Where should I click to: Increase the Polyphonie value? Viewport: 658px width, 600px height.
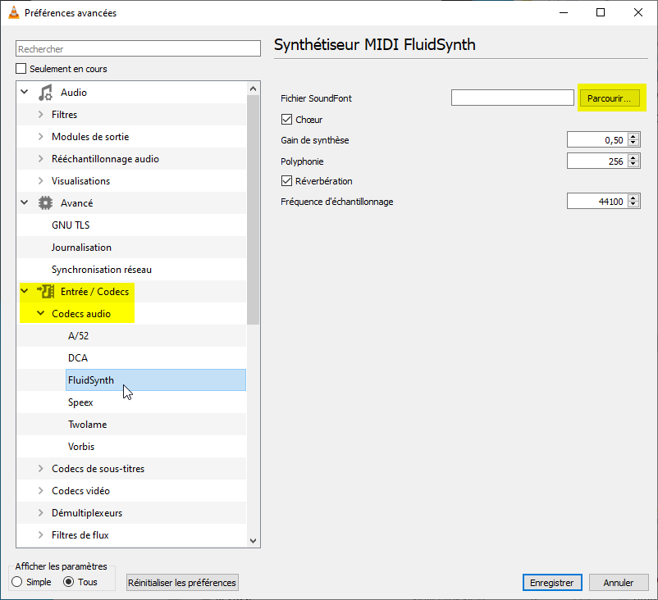pyautogui.click(x=633, y=157)
